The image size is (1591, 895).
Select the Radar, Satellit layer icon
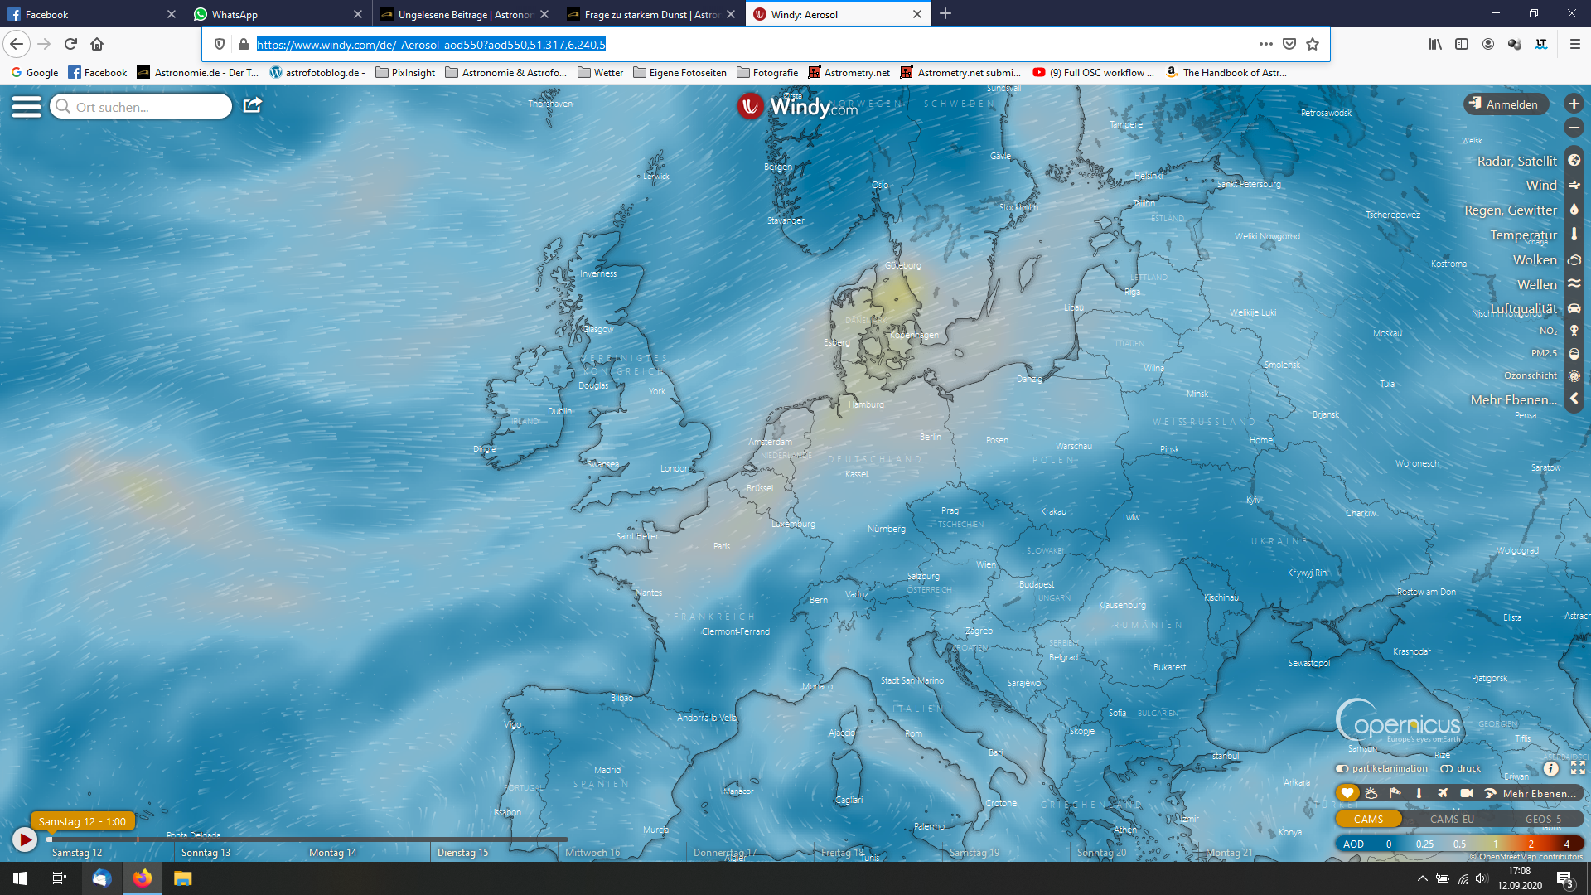coord(1574,161)
